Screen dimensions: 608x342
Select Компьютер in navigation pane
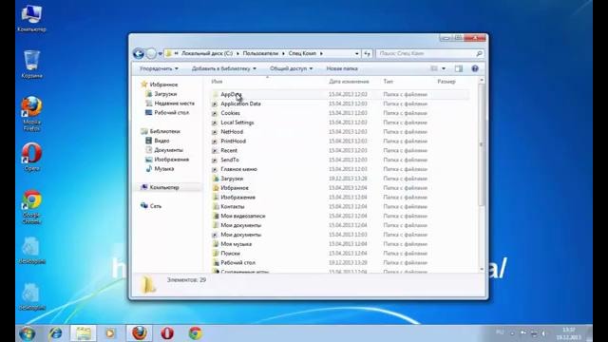164,187
